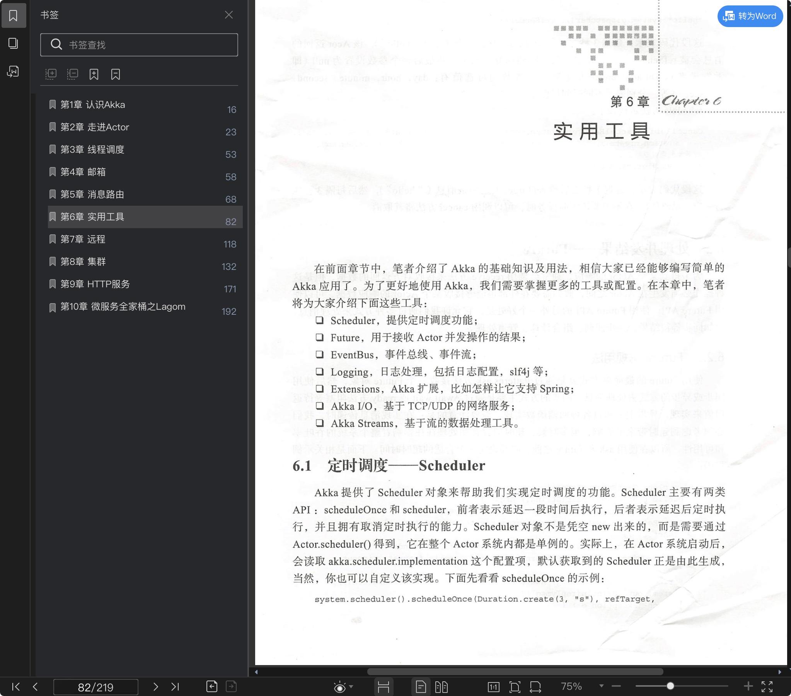Click the 书签查找 bookmark search field
This screenshot has height=696, width=791.
pyautogui.click(x=139, y=45)
